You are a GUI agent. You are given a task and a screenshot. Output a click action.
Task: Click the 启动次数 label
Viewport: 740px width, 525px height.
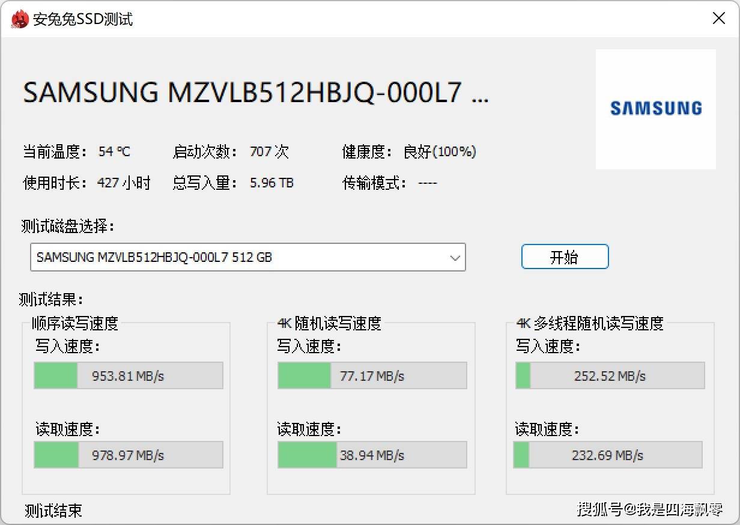[205, 151]
